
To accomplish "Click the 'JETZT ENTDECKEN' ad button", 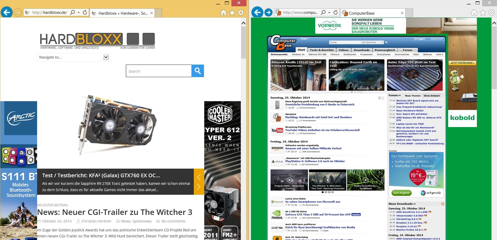I will 462,63.
